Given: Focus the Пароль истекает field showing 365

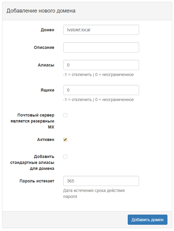Looking at the screenshot, I should 101,181.
